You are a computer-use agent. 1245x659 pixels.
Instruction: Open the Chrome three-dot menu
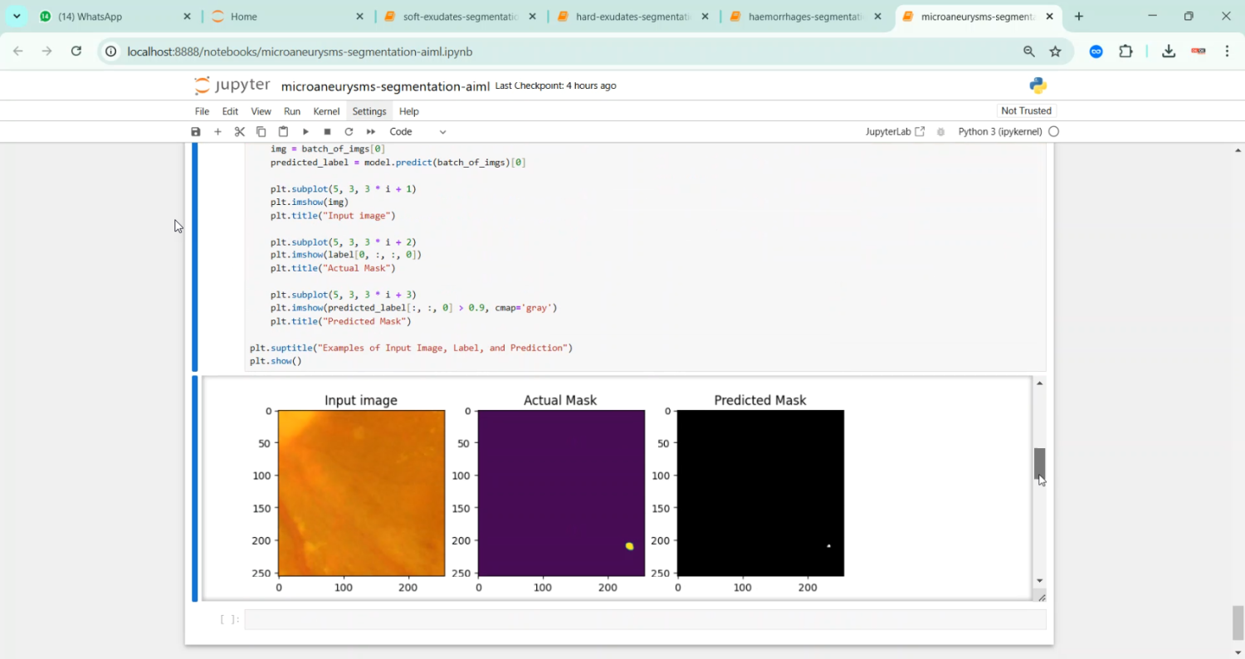pos(1227,51)
